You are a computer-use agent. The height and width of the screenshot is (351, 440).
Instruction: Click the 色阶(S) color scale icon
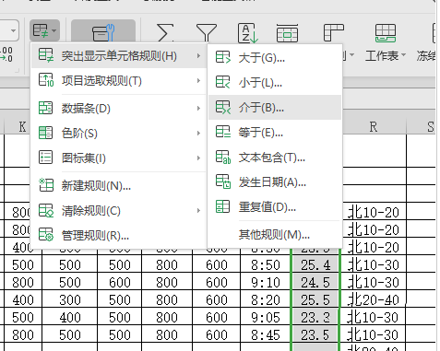click(45, 133)
